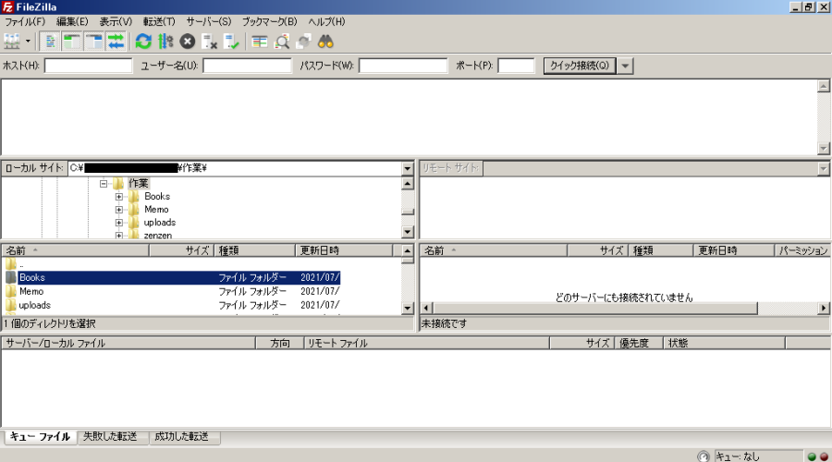Toggle message log display icon

point(51,42)
